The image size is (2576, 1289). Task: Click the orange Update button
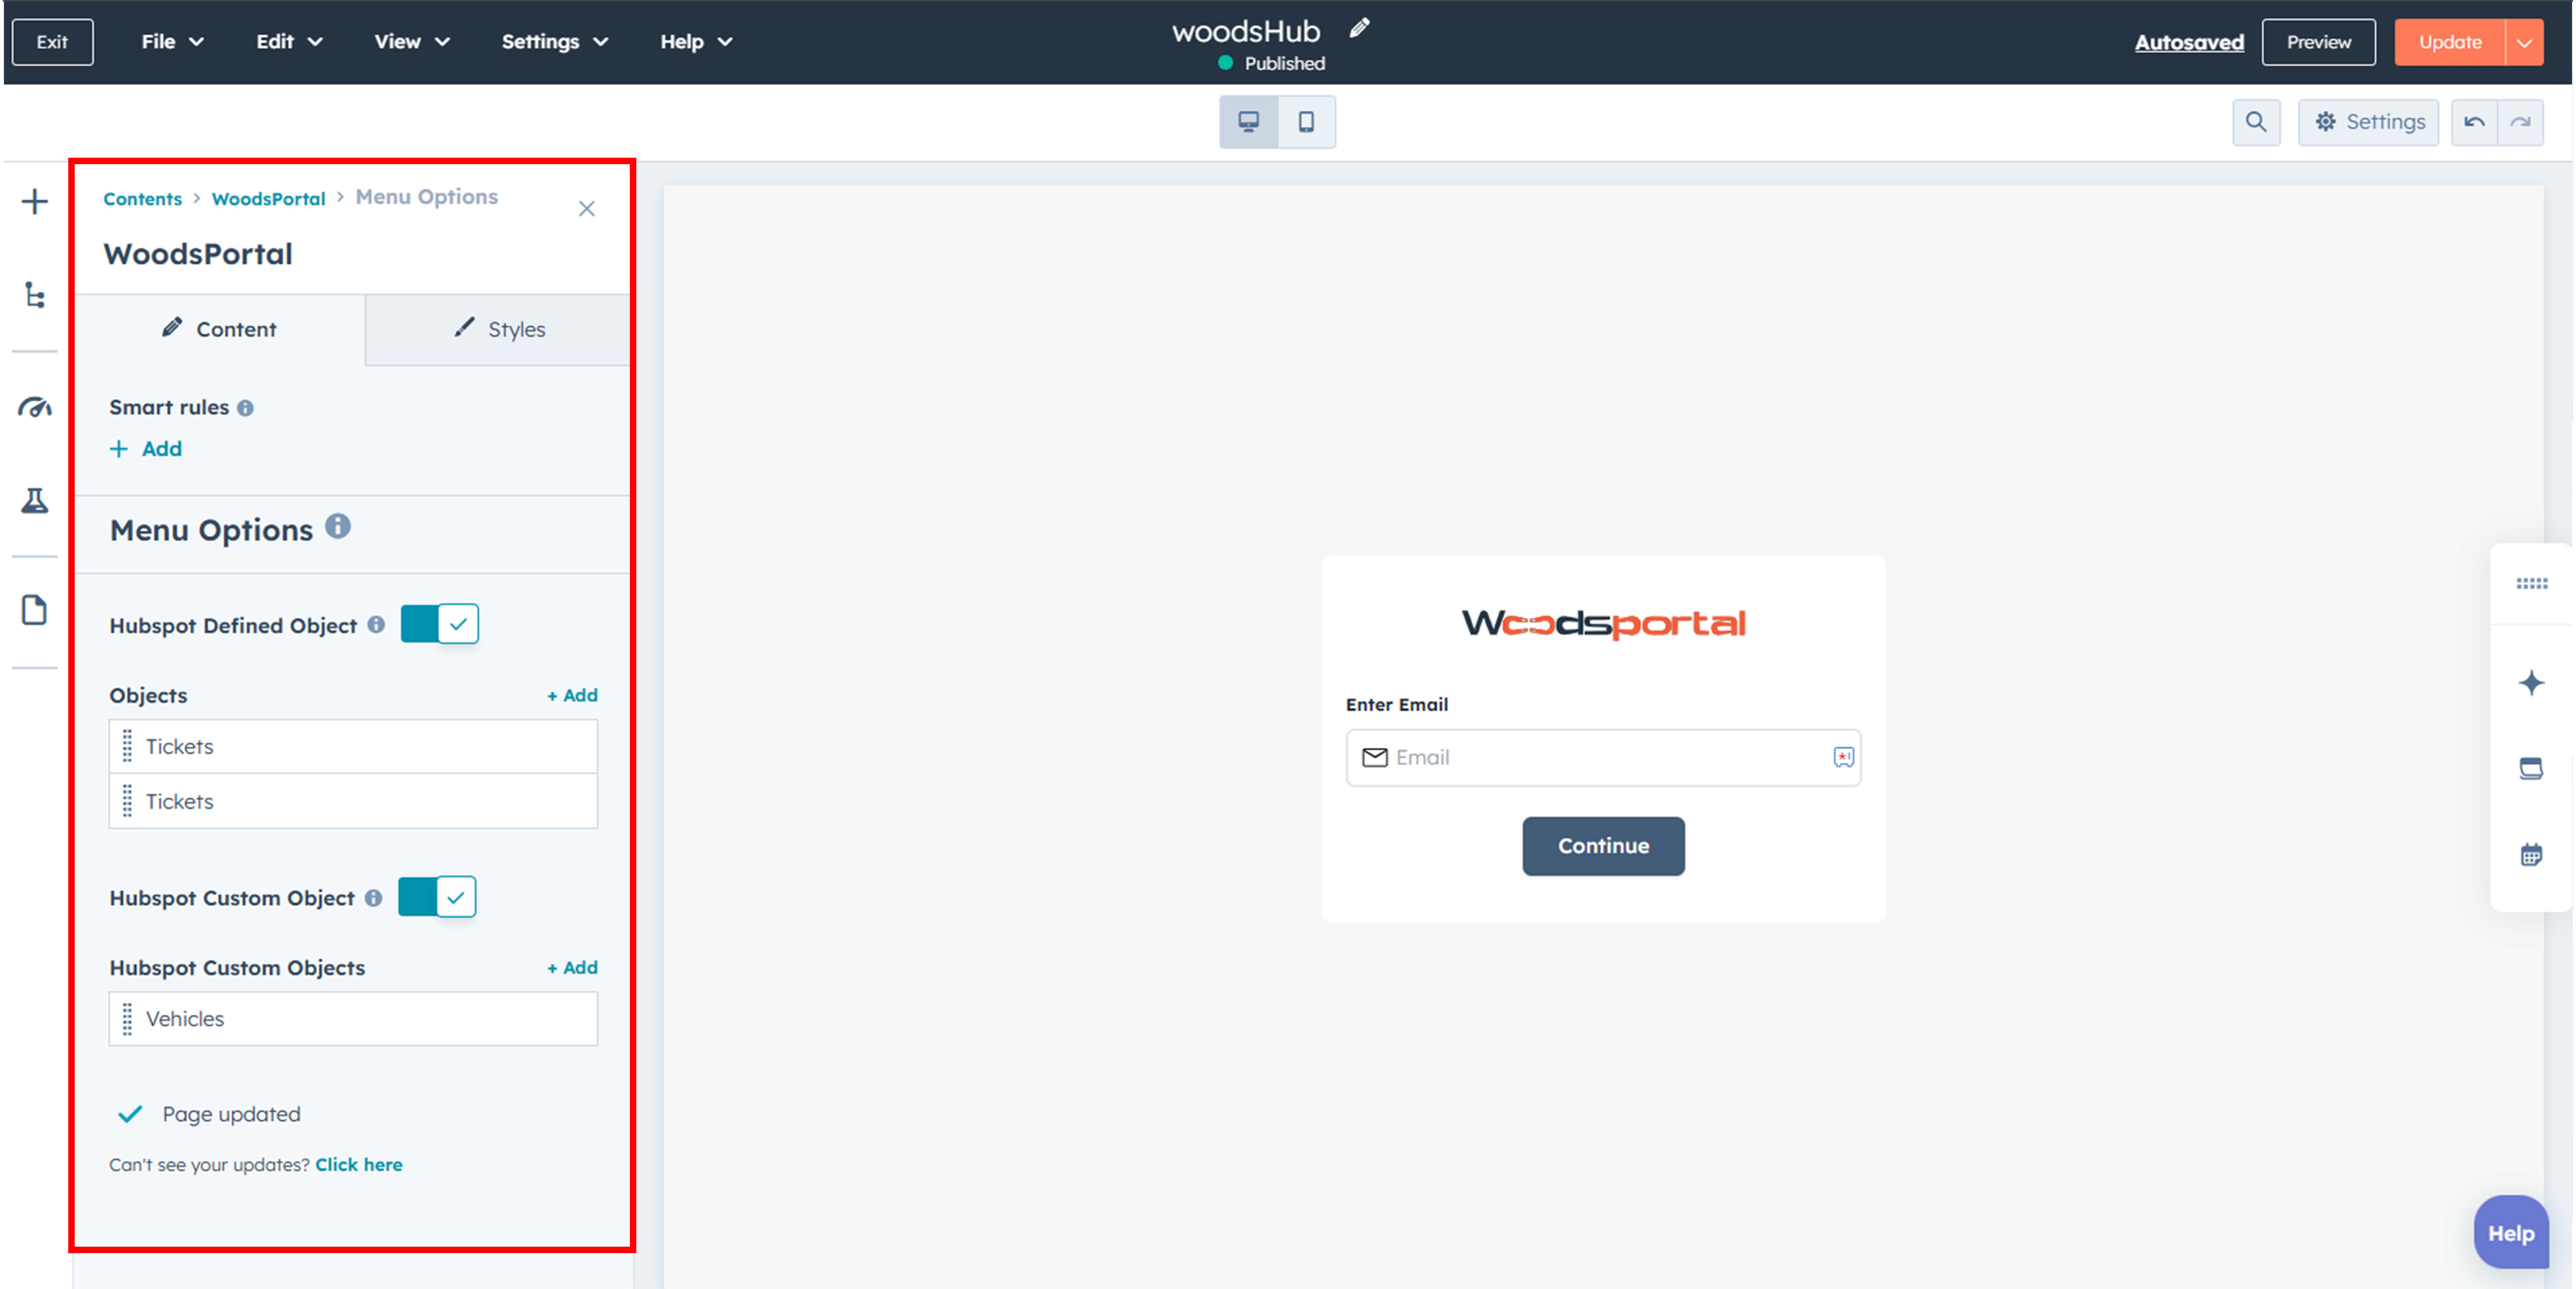tap(2450, 42)
